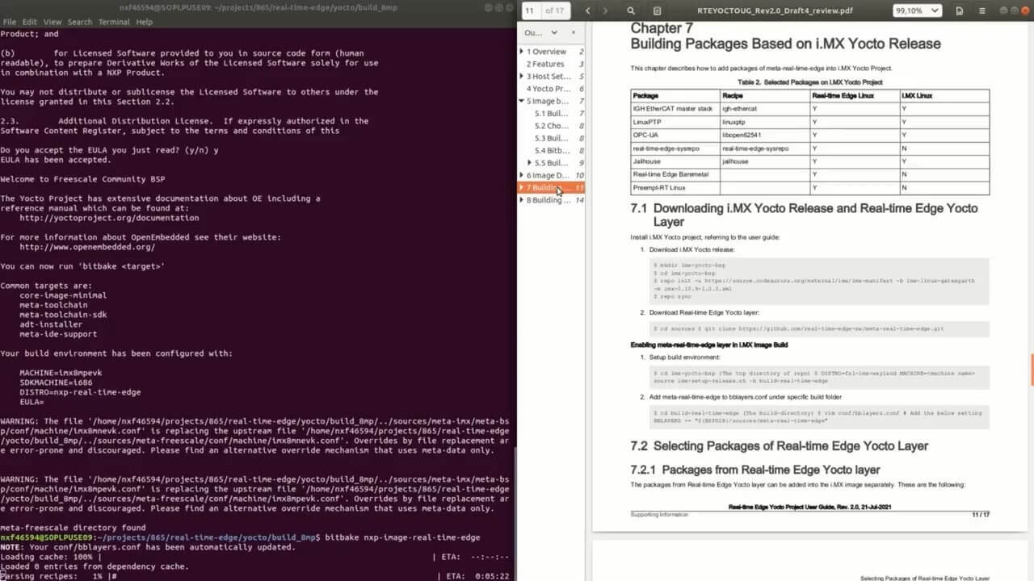This screenshot has width=1034, height=581.
Task: Expand the "5.5 Buil..." outline subsection
Action: point(529,163)
